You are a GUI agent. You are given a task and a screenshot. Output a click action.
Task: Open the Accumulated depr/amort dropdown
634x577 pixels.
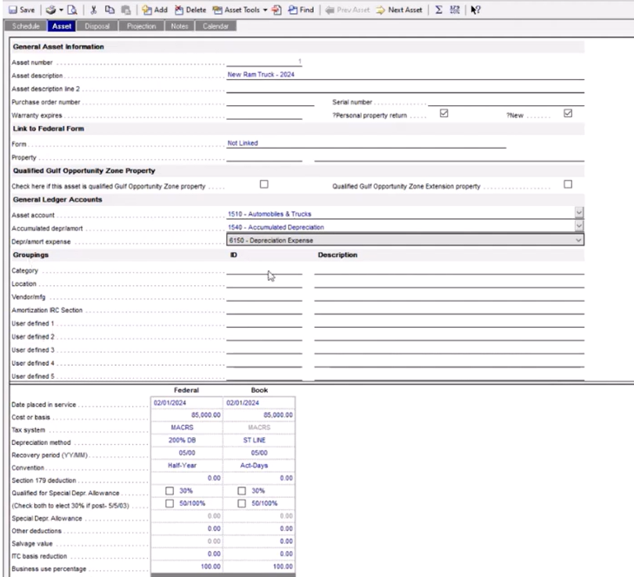(x=578, y=226)
